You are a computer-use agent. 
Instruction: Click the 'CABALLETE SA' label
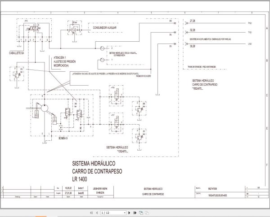tap(17, 53)
